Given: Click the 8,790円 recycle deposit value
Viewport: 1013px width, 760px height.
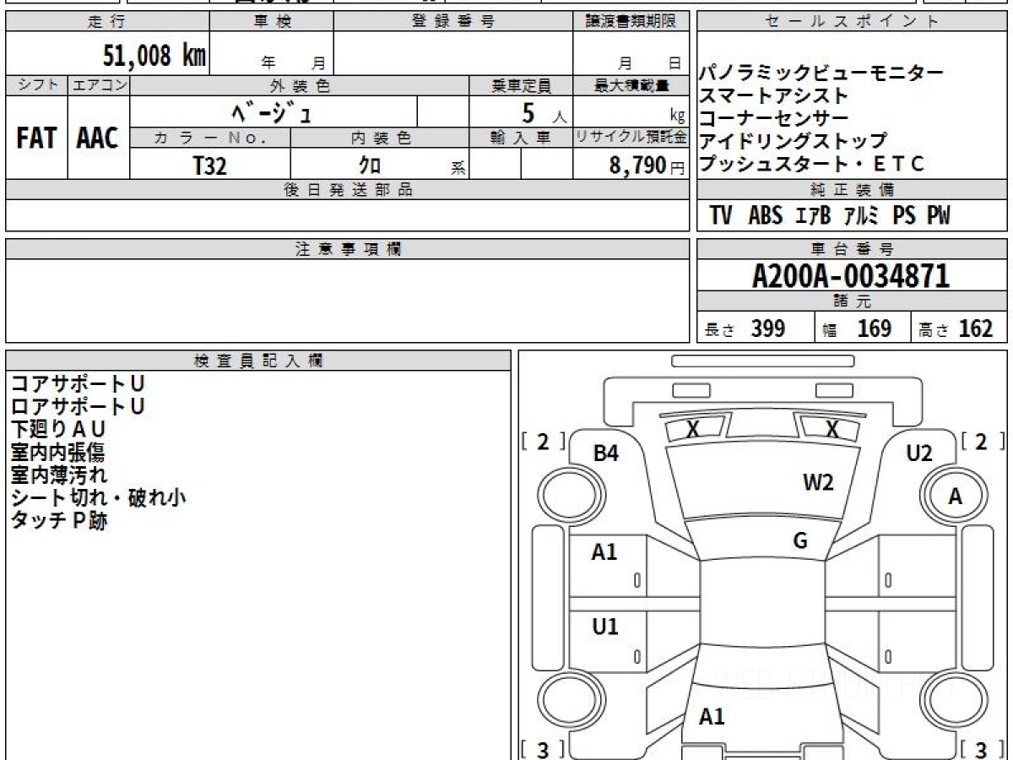Looking at the screenshot, I should 647,166.
